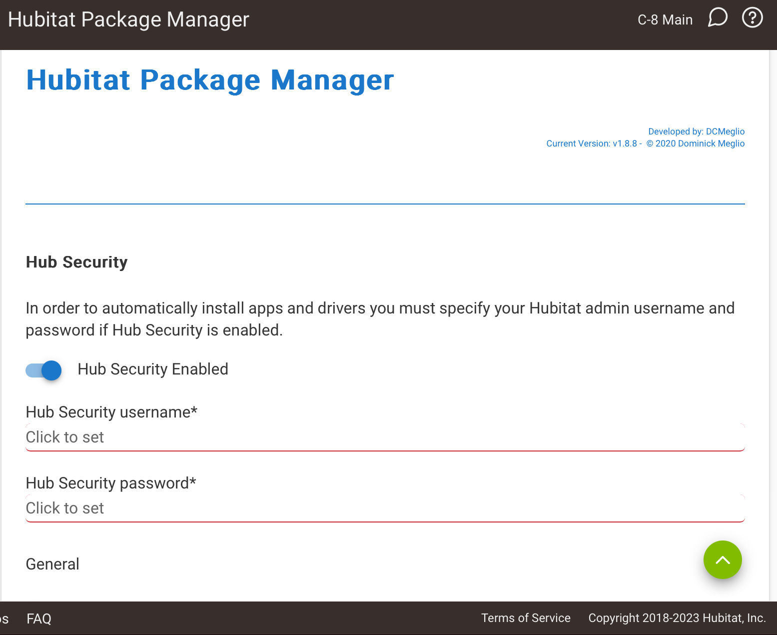Click the Current Version v1.8.8 text
The image size is (777, 635).
[592, 143]
